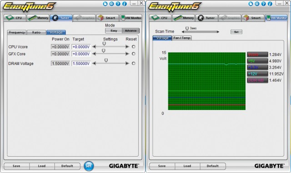Open the Smart tab in the right window
Screen dimensions: 291x173
pyautogui.click(x=253, y=18)
